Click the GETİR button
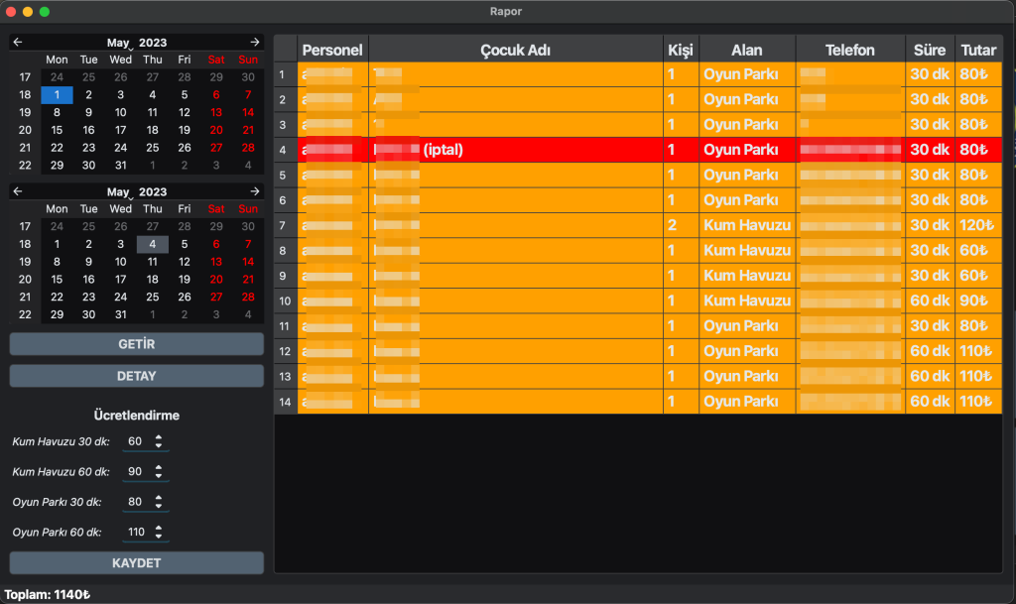This screenshot has height=604, width=1016. pos(137,344)
